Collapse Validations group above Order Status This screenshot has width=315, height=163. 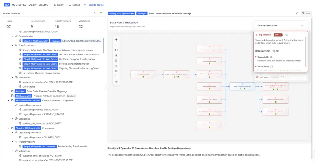pos(12,78)
